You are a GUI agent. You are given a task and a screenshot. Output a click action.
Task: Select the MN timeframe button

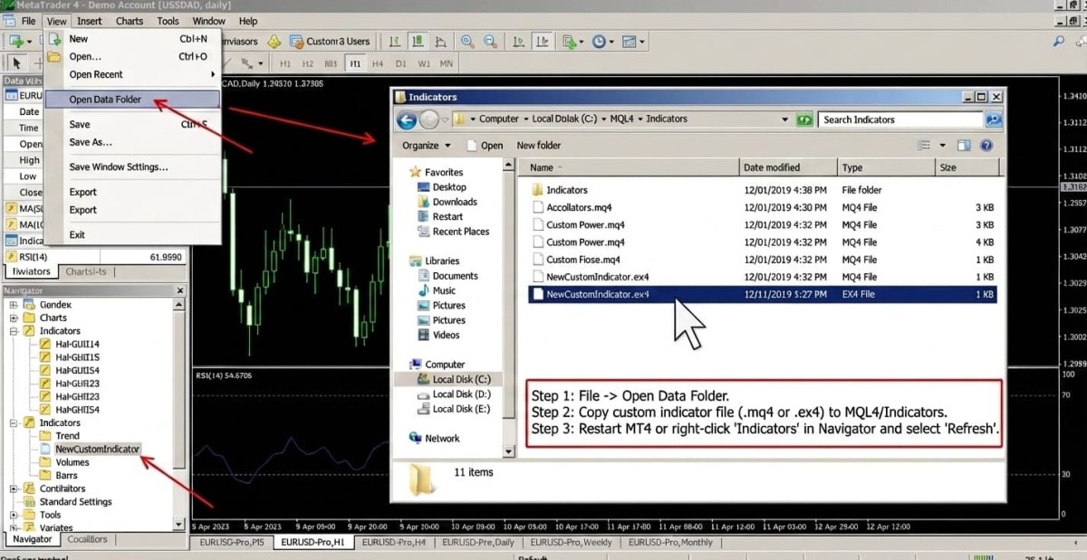pyautogui.click(x=447, y=64)
